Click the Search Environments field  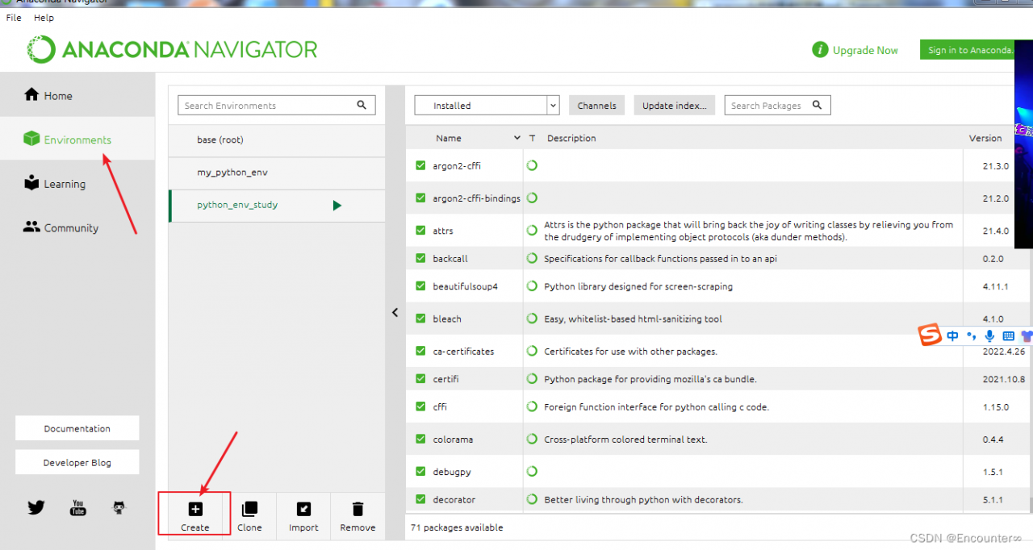[277, 105]
